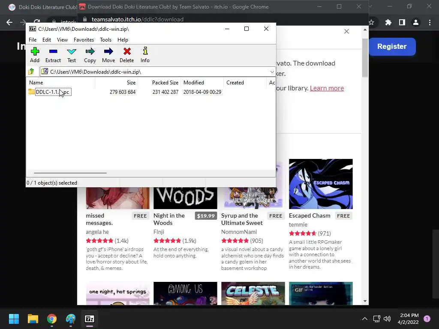The image size is (439, 329).
Task: Click the Chrome taskbar icon
Action: (x=52, y=319)
